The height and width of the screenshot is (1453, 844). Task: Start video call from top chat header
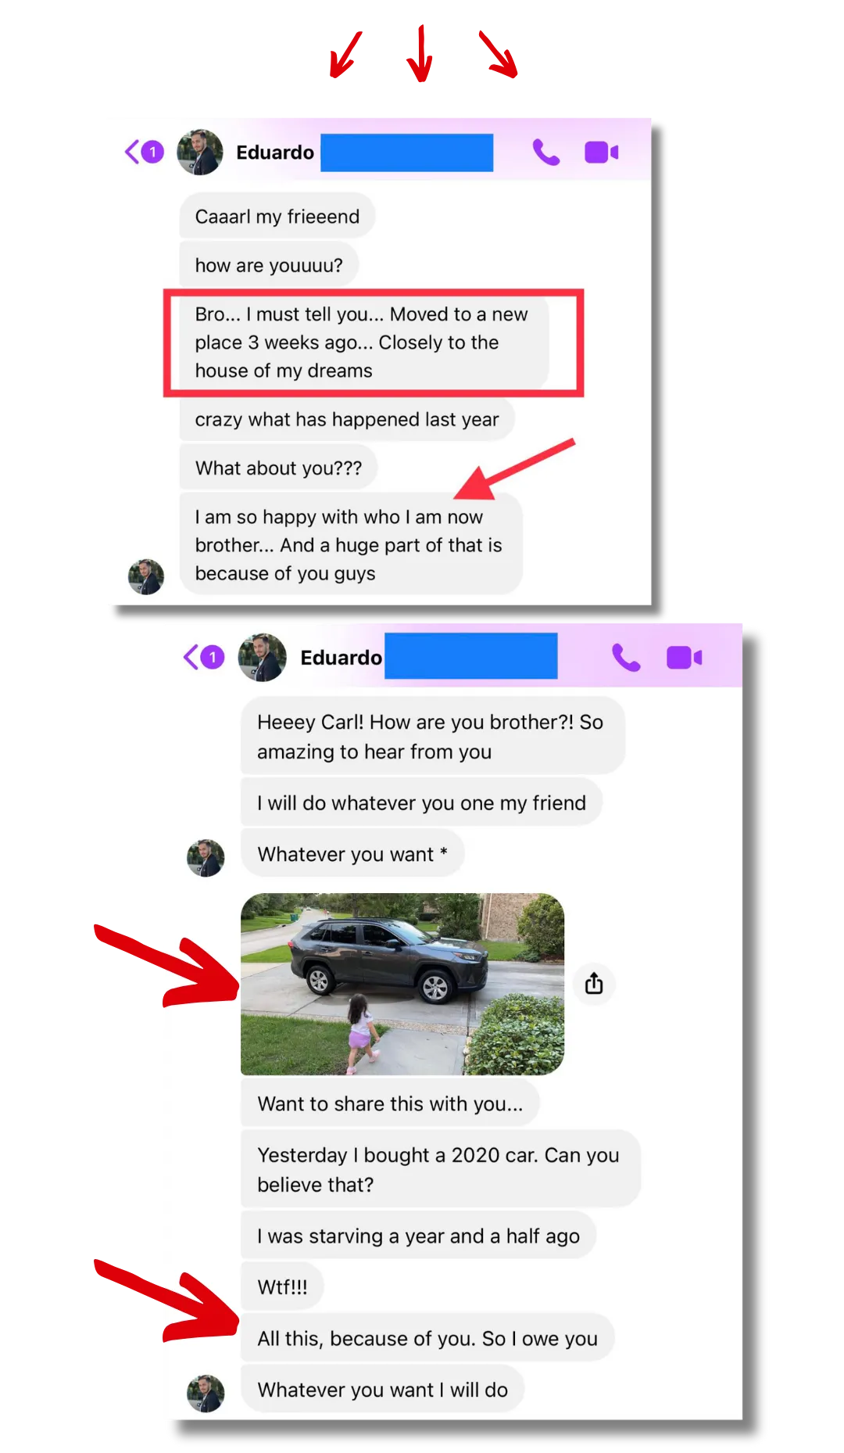pyautogui.click(x=601, y=152)
